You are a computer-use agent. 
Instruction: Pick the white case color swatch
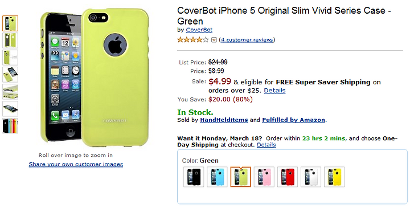click(x=311, y=177)
